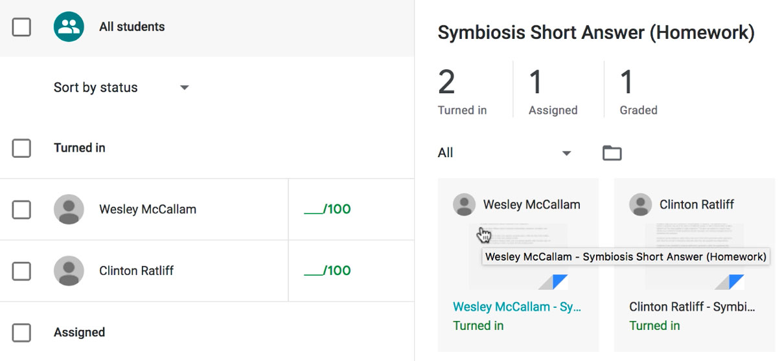The width and height of the screenshot is (784, 361).
Task: Show the 1 Graded submissions
Action: coord(638,91)
